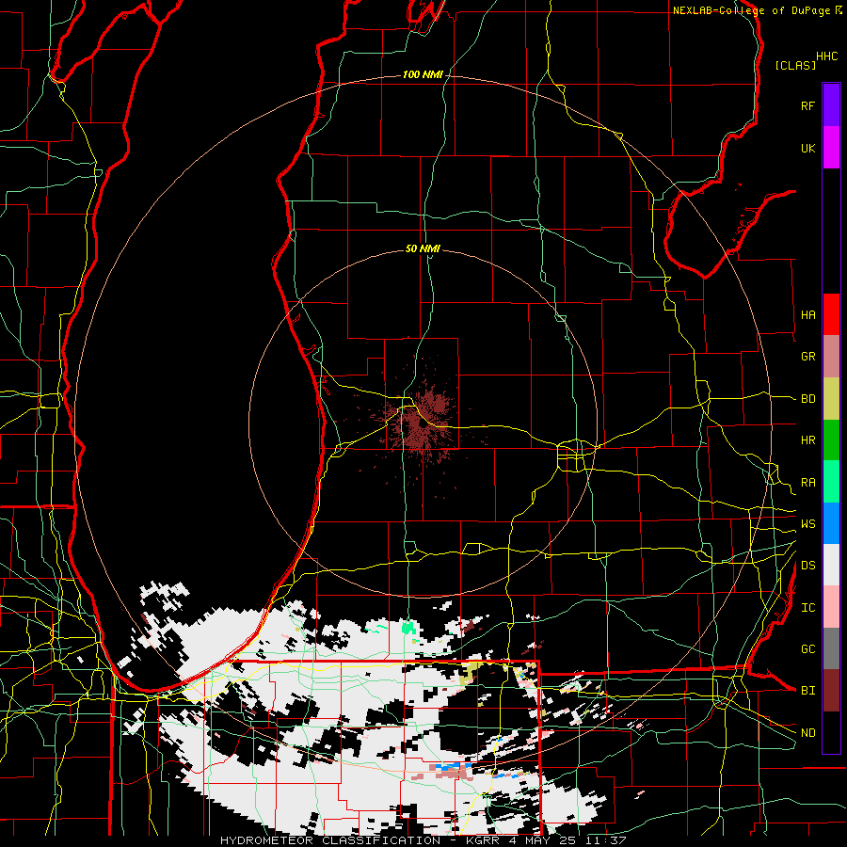Click the UK magenta legend swatch
This screenshot has width=847, height=847.
[x=831, y=148]
